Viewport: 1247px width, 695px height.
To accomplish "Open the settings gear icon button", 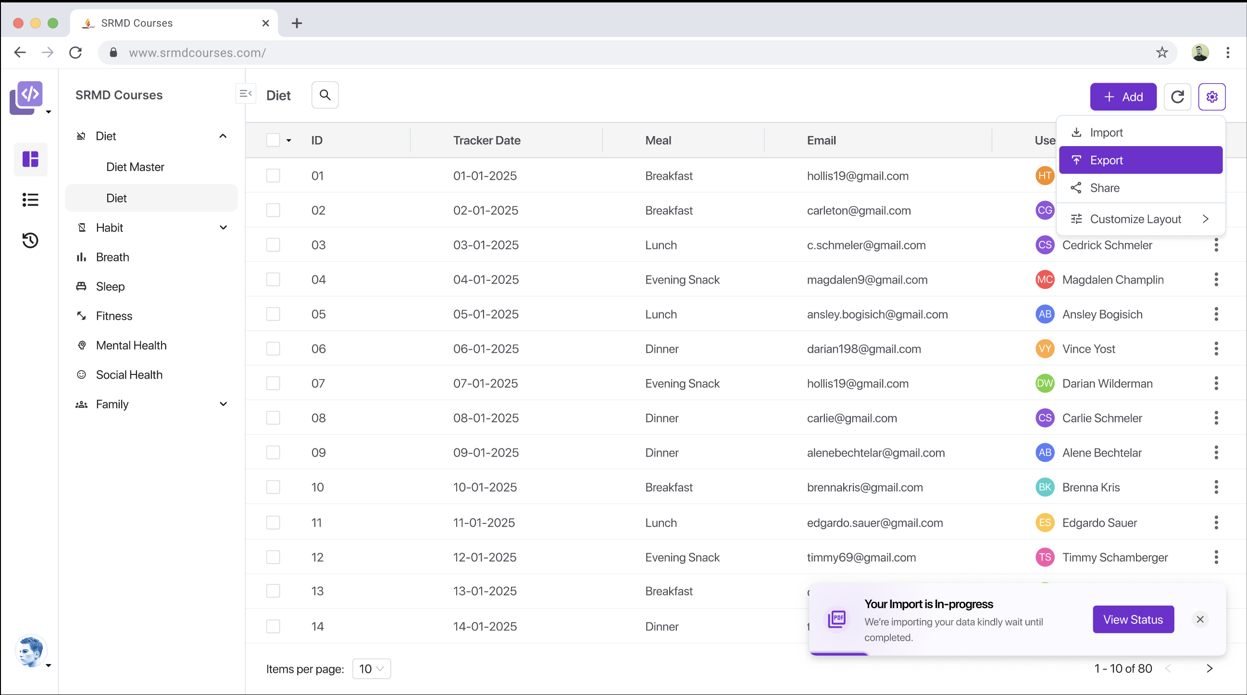I will pos(1211,97).
